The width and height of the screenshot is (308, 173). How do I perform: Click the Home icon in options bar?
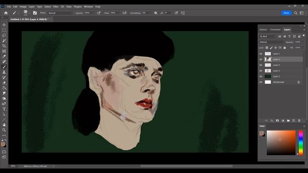[x=6, y=13]
